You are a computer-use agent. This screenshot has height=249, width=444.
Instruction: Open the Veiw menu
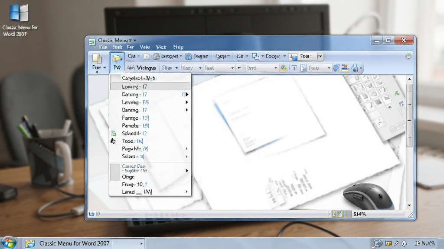point(145,47)
